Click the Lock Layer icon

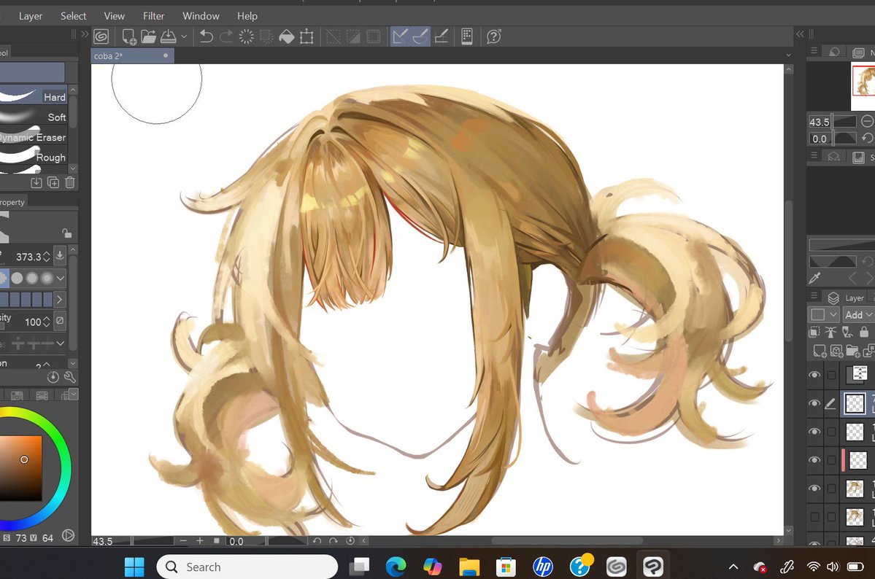click(864, 333)
